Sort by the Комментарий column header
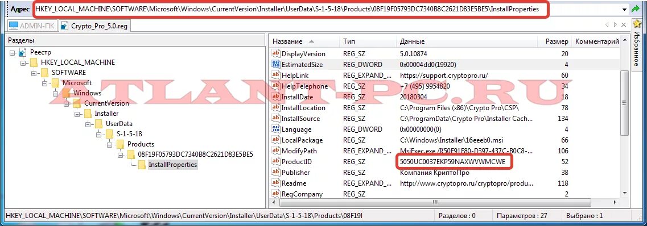647x226 pixels. pos(597,41)
